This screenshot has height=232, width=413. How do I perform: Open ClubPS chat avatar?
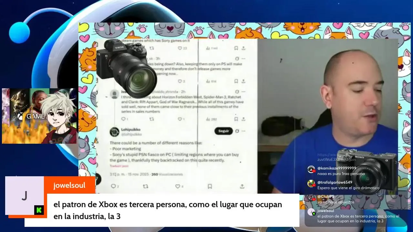coord(311,198)
